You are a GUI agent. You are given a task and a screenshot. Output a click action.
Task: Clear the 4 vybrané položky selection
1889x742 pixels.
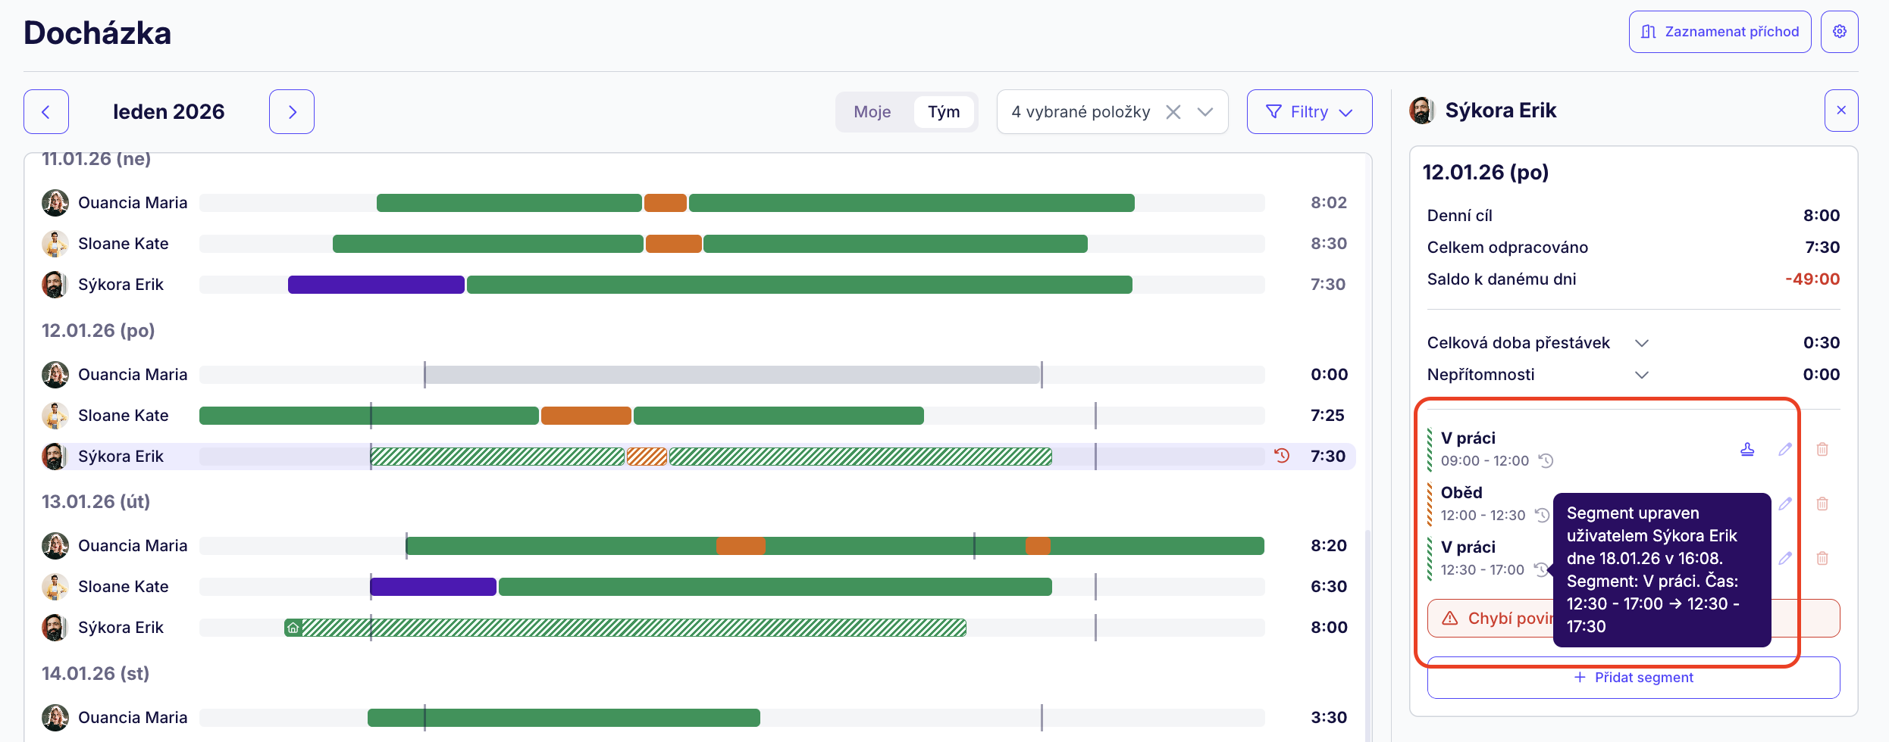[x=1173, y=112]
